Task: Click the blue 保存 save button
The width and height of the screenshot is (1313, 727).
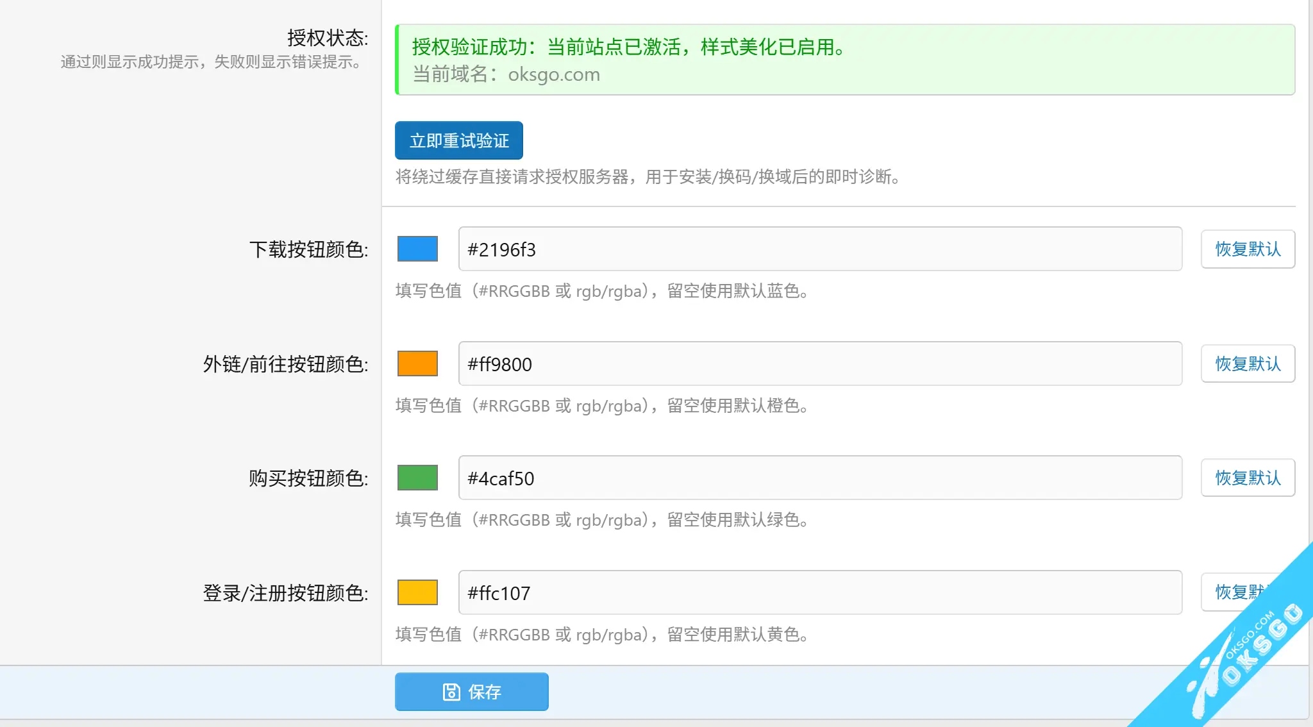Action: pyautogui.click(x=471, y=691)
